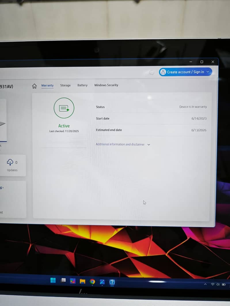The width and height of the screenshot is (230, 306).
Task: Expand Additional information and disclaimer
Action: click(123, 144)
